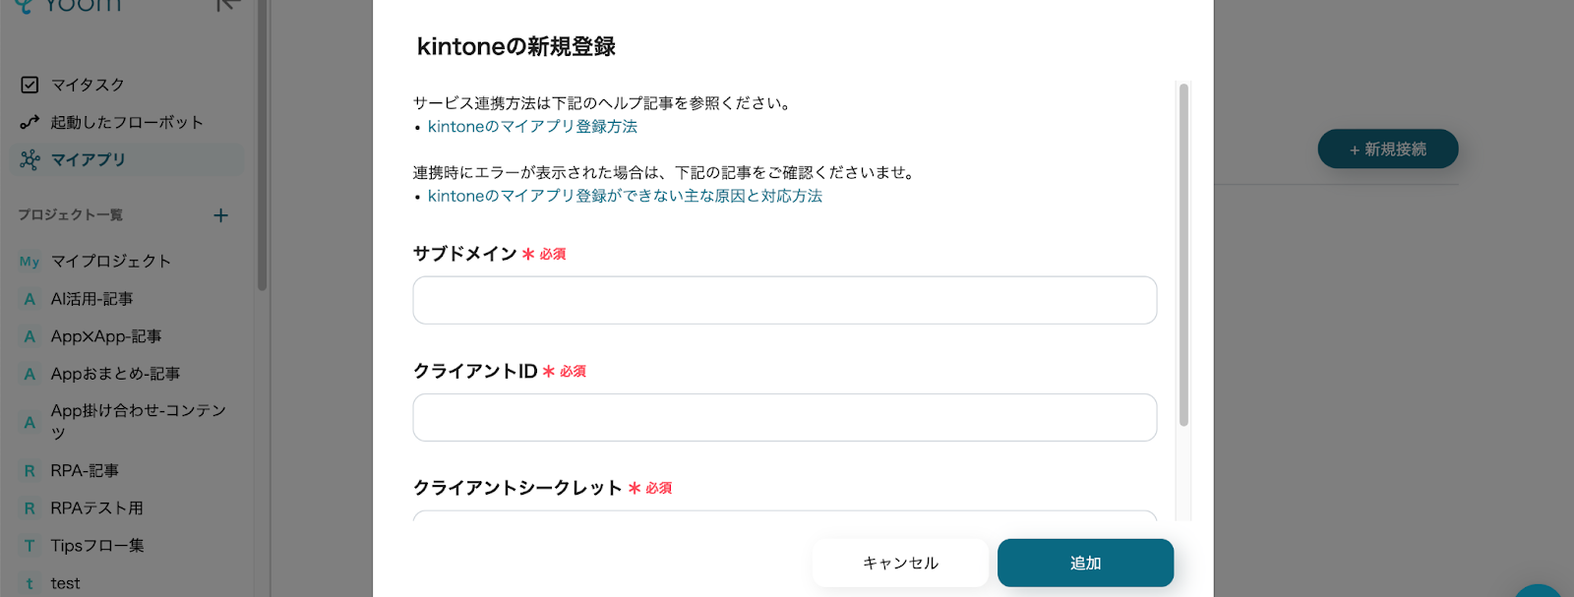The width and height of the screenshot is (1574, 597).
Task: Click the 新規接続 button
Action: tap(1388, 149)
